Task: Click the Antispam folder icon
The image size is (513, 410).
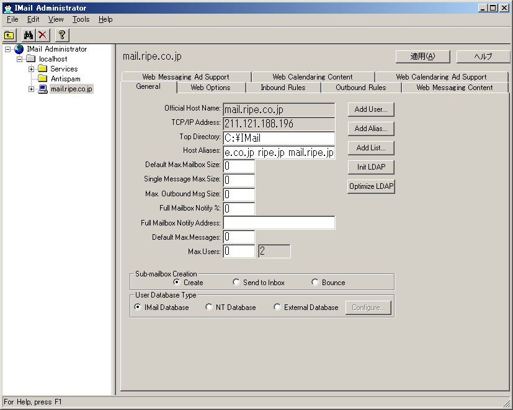Action: coord(43,79)
